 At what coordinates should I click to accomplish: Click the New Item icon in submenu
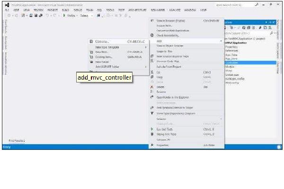(90, 52)
